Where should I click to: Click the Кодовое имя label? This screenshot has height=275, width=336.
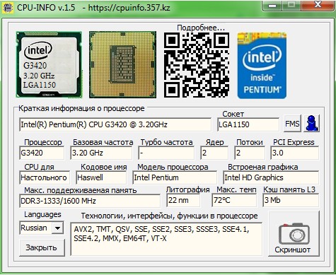click(104, 167)
